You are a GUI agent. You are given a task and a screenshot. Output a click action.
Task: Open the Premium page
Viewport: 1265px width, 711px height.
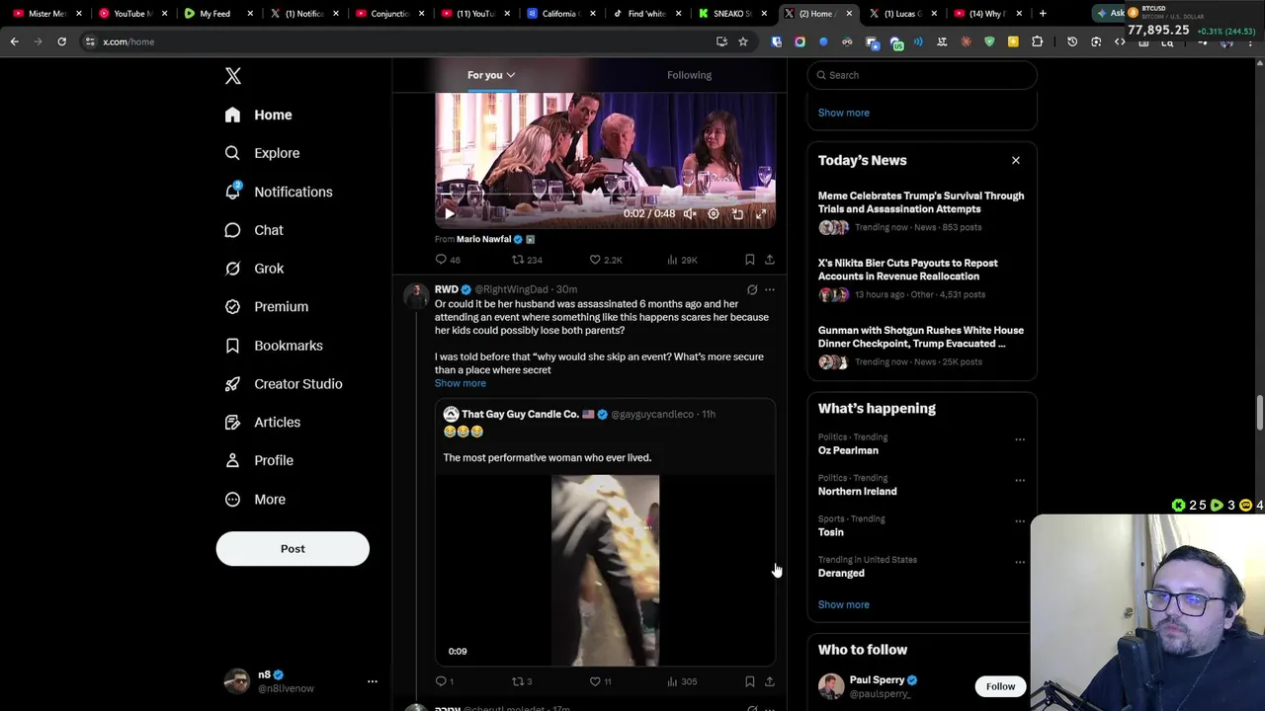click(x=267, y=307)
